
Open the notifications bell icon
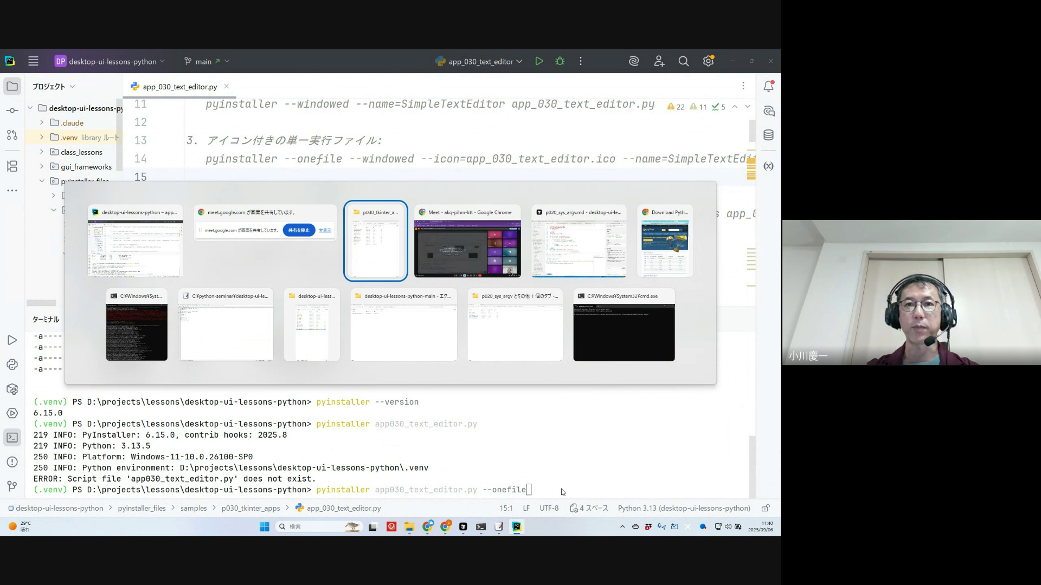pos(768,86)
